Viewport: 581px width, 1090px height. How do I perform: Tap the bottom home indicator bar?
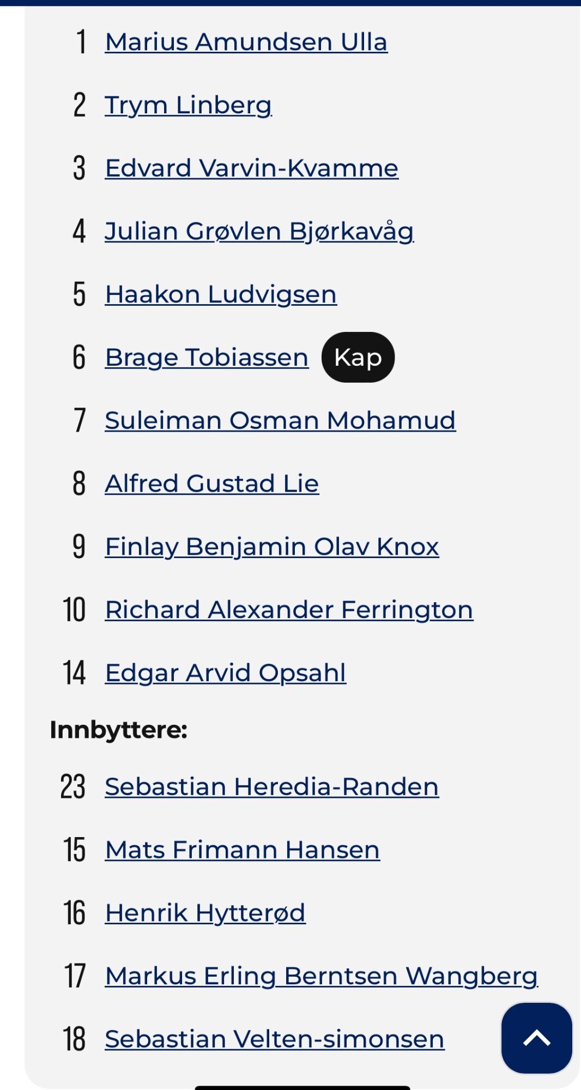pos(302,1087)
